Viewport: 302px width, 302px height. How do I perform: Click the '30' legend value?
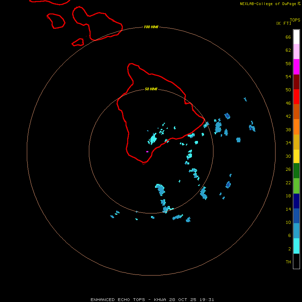[x=288, y=156]
